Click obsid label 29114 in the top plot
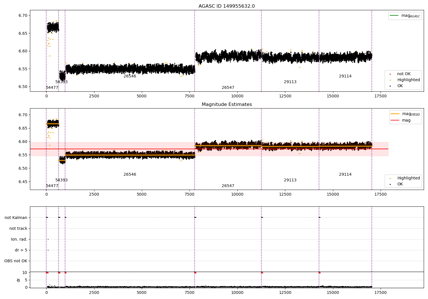 pos(345,76)
